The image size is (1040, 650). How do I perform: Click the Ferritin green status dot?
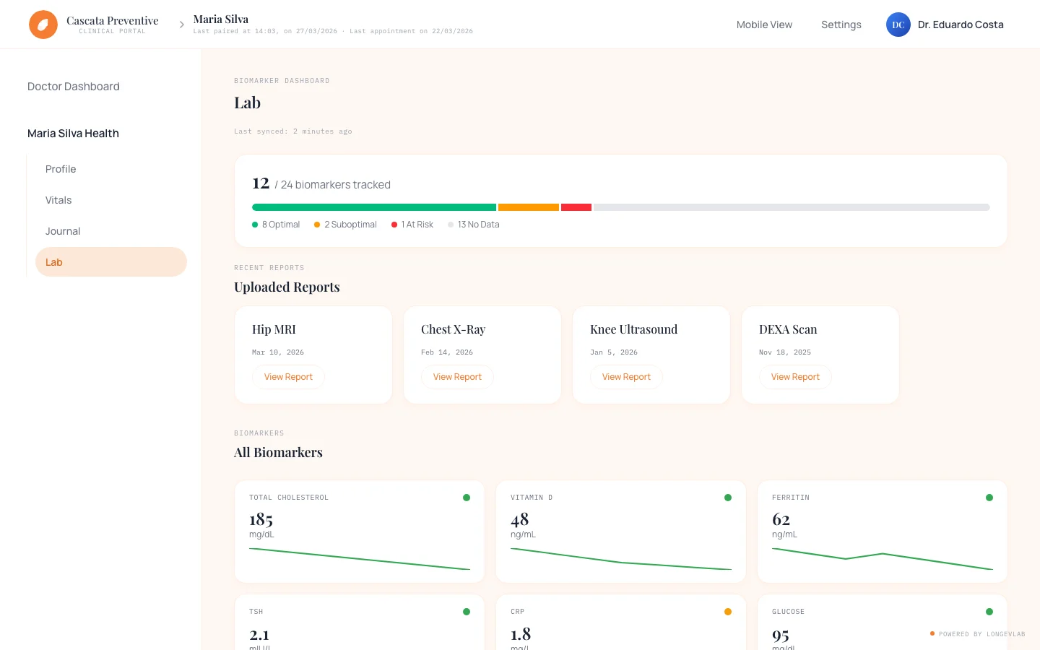point(989,498)
